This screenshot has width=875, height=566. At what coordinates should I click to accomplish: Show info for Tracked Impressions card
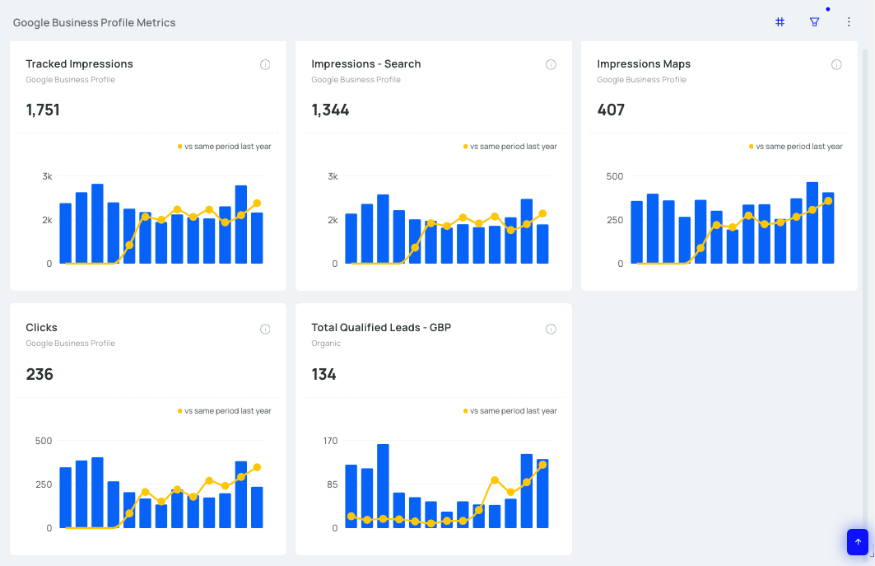(265, 65)
